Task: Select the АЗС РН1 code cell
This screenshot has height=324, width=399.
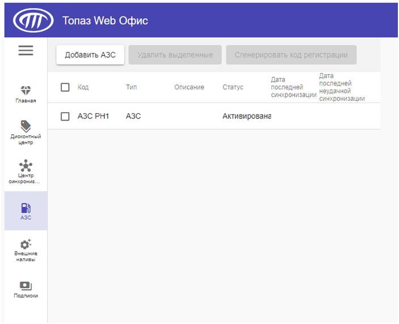Action: pos(93,116)
